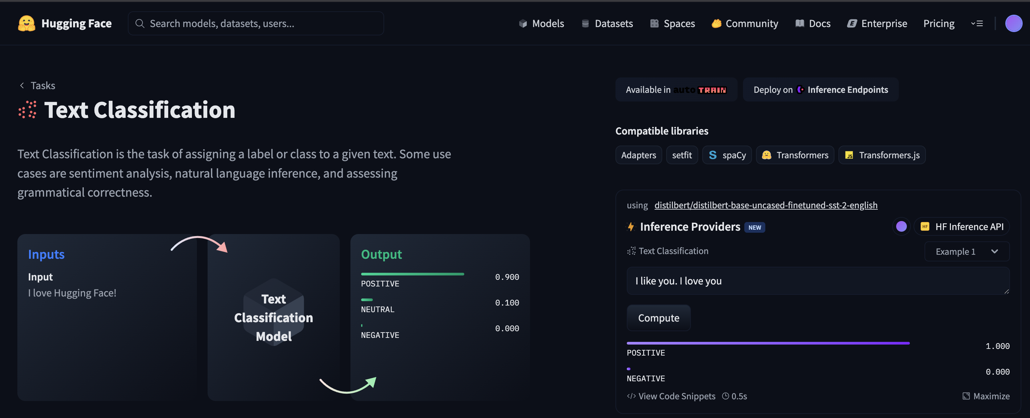This screenshot has height=418, width=1030.
Task: Select the HF Inference API provider
Action: pos(962,226)
